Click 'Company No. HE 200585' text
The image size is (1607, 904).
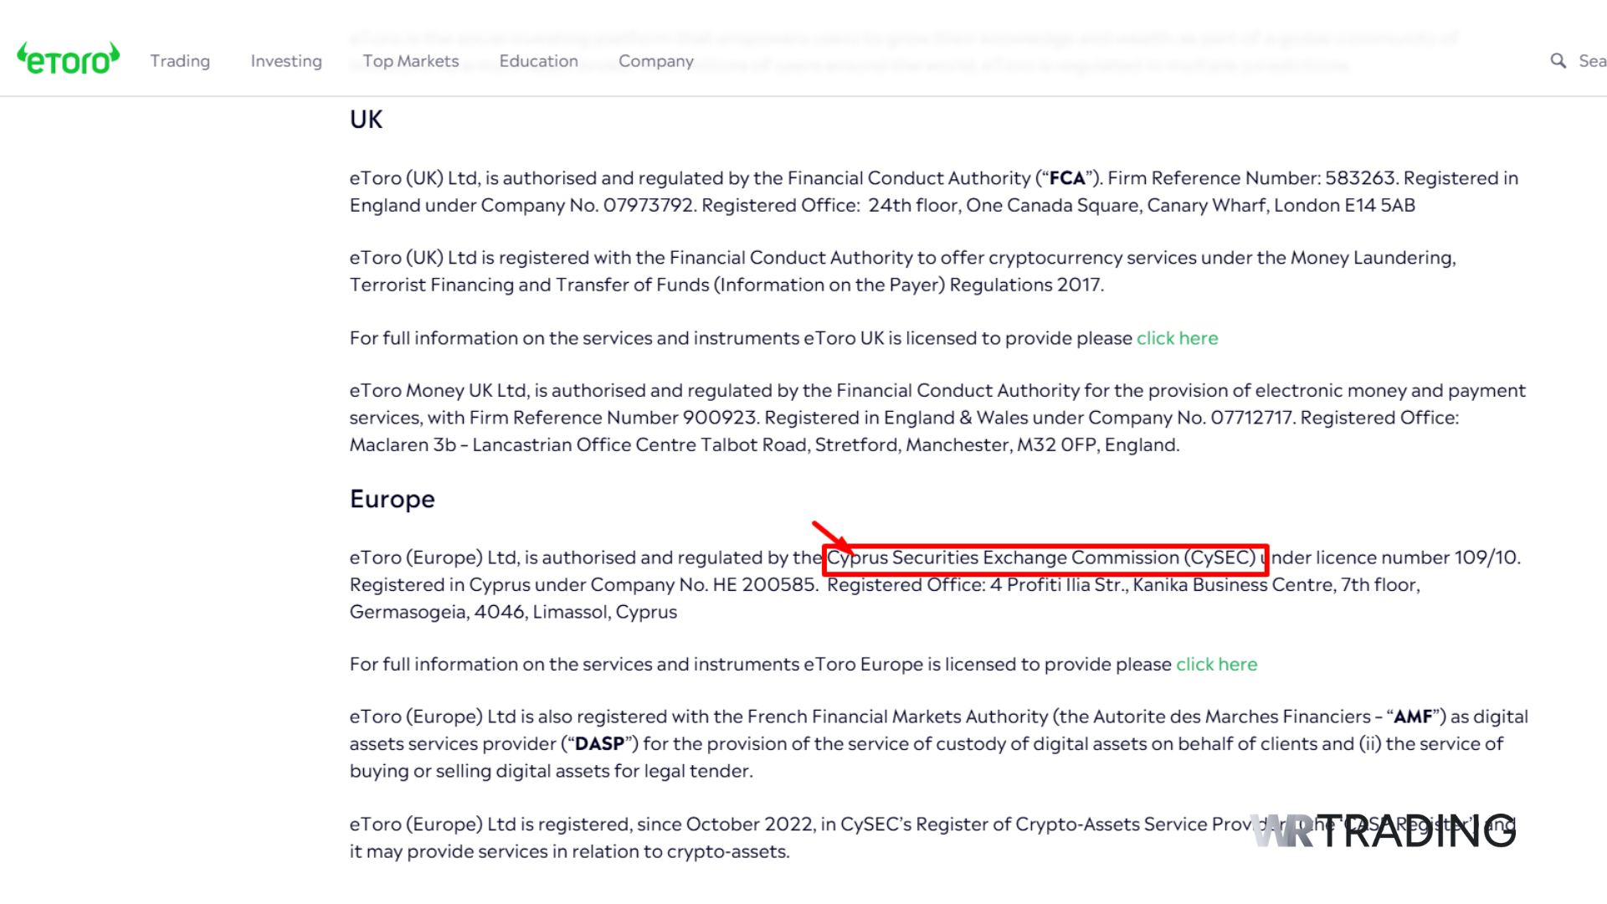(703, 584)
